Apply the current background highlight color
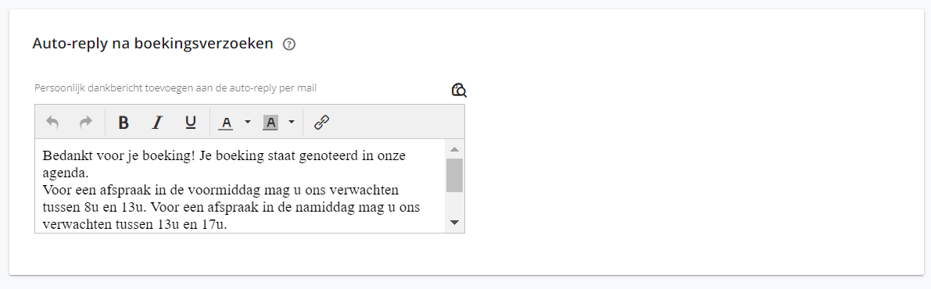931x289 pixels. tap(270, 123)
